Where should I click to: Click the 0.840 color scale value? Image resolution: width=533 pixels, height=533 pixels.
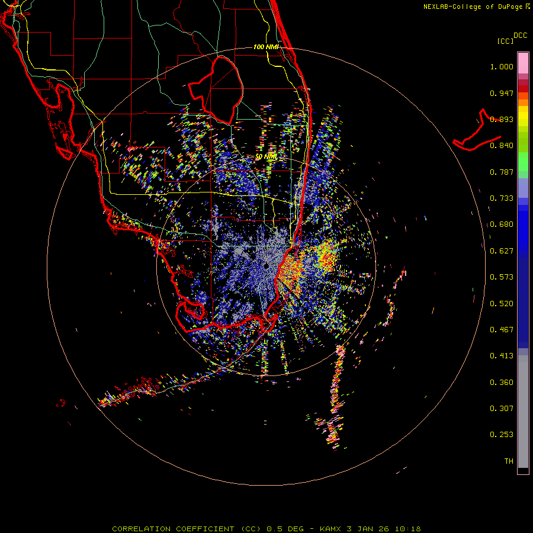502,146
